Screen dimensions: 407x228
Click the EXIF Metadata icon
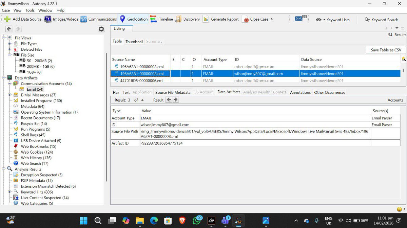click(x=16, y=181)
